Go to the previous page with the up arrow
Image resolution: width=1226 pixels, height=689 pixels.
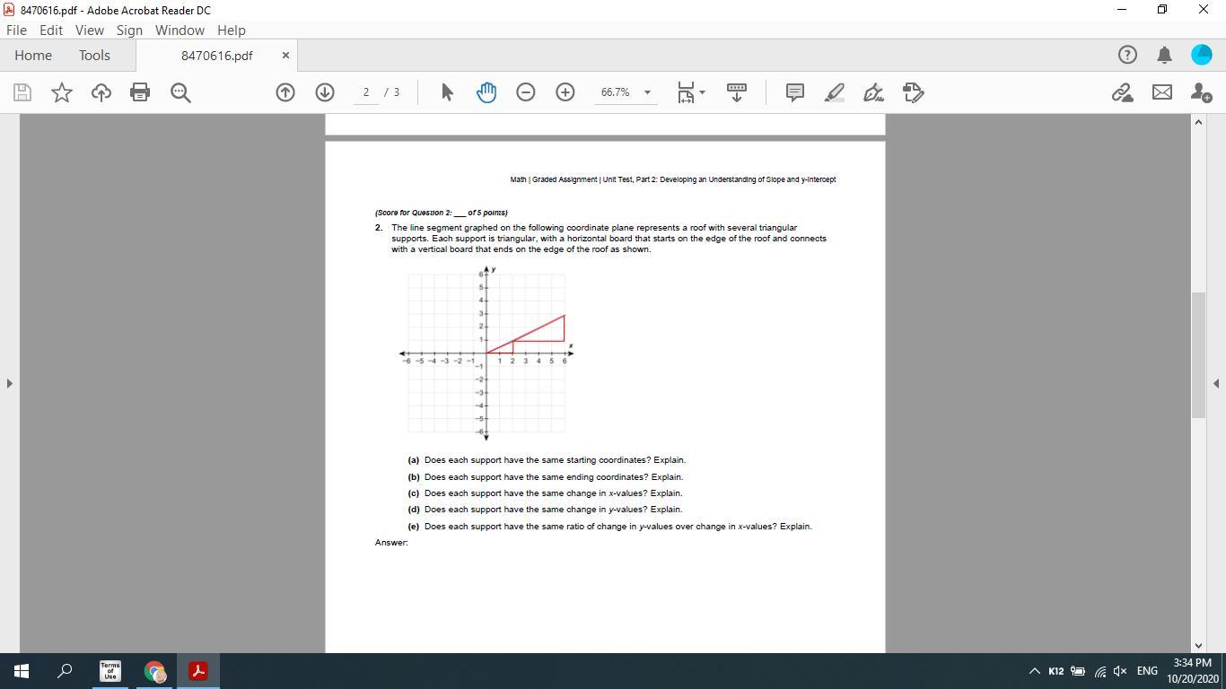(x=285, y=92)
